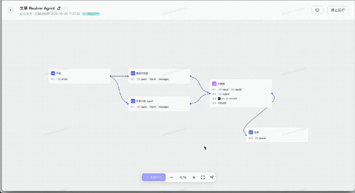Click the navigation arrow icon in toolbar

click(x=212, y=177)
